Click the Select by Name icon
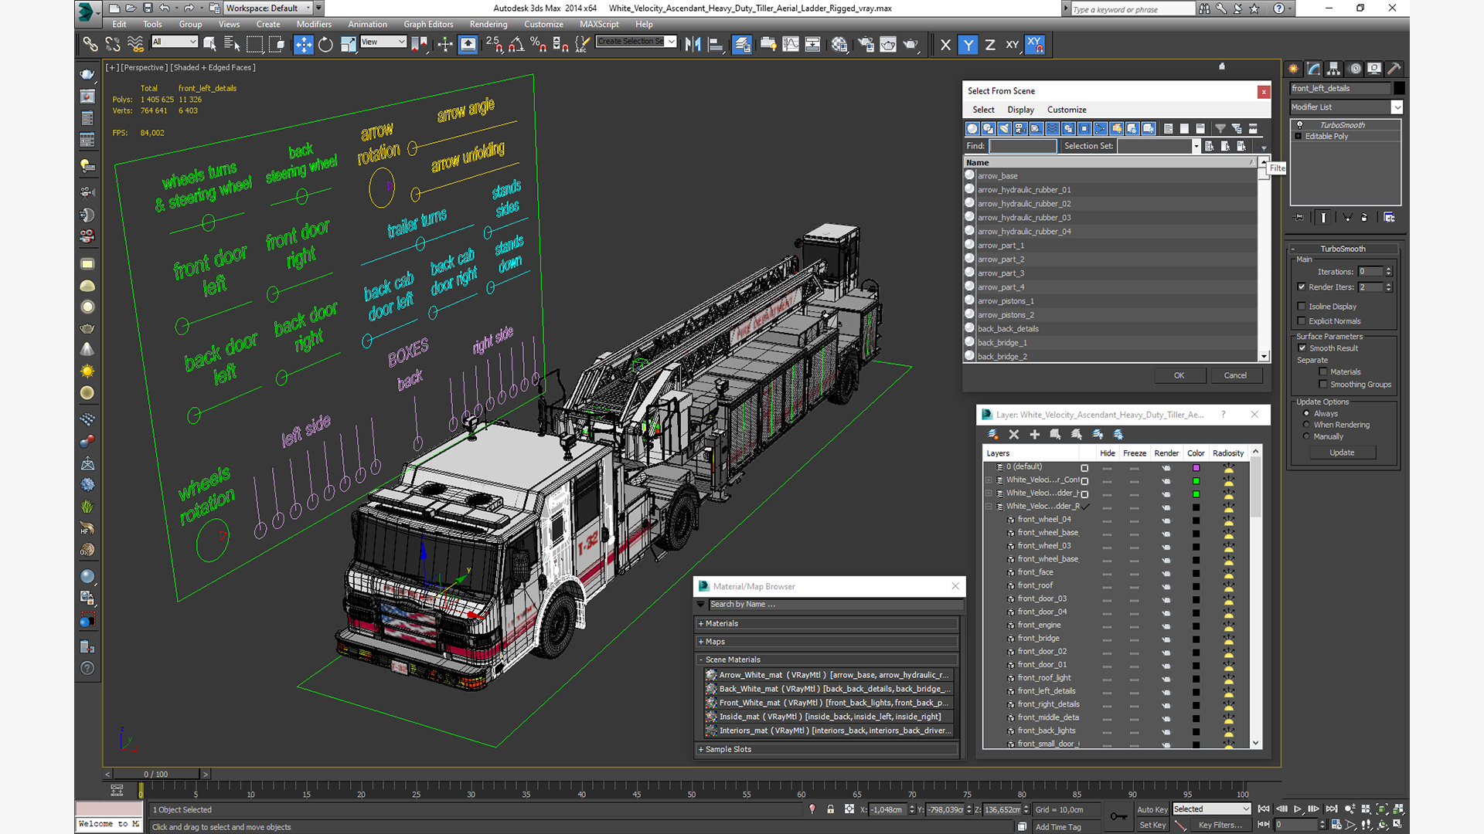Viewport: 1484px width, 834px height. (231, 45)
